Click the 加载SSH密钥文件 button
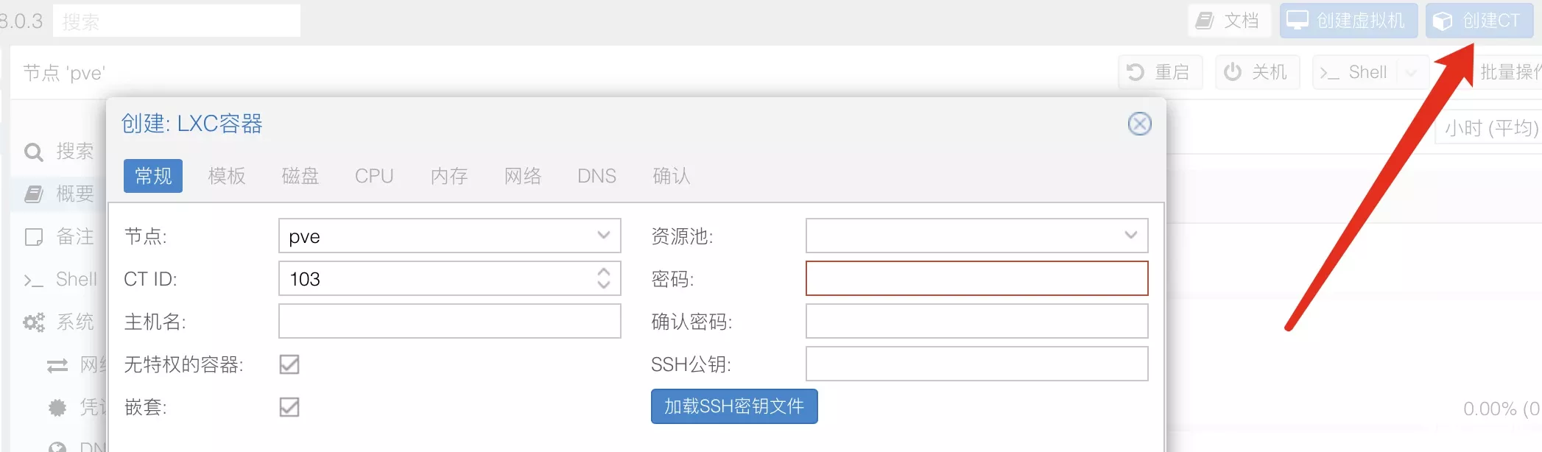This screenshot has width=1542, height=452. 734,406
